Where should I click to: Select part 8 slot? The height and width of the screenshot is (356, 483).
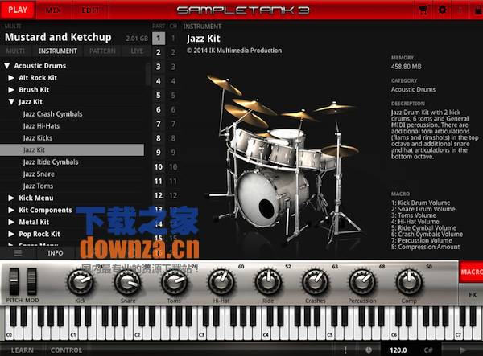point(159,138)
